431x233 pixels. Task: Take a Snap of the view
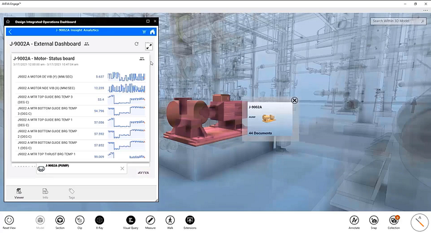click(x=374, y=220)
